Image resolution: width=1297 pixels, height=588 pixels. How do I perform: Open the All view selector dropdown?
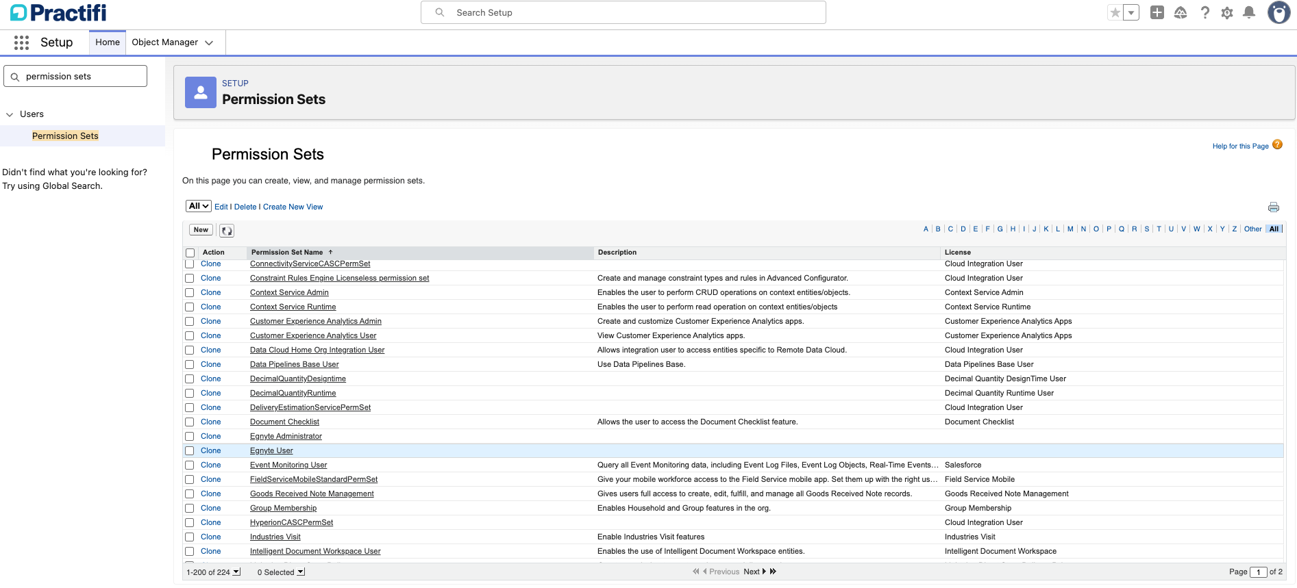[x=199, y=206]
